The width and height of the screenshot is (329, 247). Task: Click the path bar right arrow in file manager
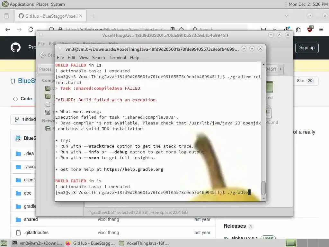coord(280,69)
